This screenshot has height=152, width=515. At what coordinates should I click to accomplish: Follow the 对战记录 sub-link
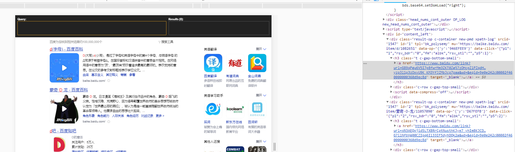point(147,116)
